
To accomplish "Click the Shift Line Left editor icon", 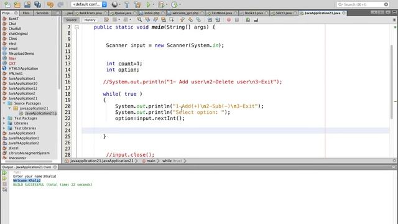I will [210, 20].
